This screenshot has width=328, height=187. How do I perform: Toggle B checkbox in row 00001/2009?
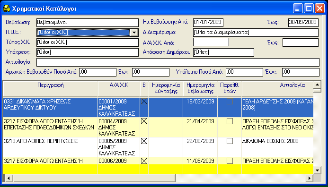click(144, 102)
